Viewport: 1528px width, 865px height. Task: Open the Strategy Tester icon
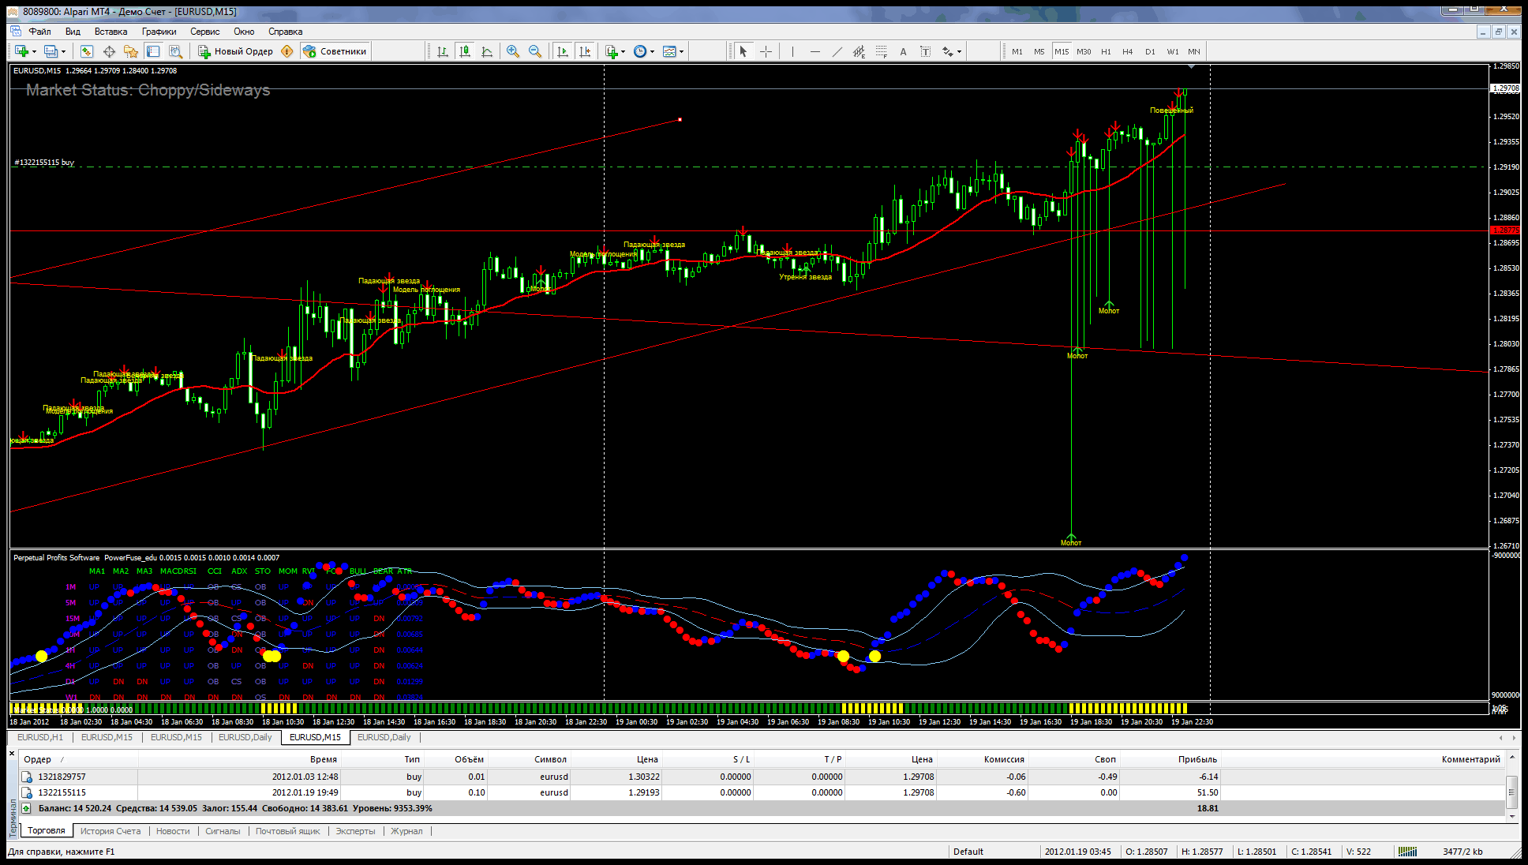[x=175, y=51]
